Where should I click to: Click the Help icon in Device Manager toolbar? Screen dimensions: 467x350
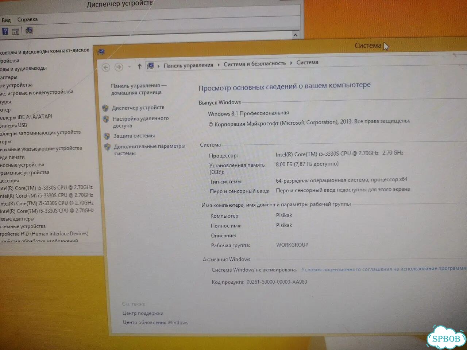[5, 31]
